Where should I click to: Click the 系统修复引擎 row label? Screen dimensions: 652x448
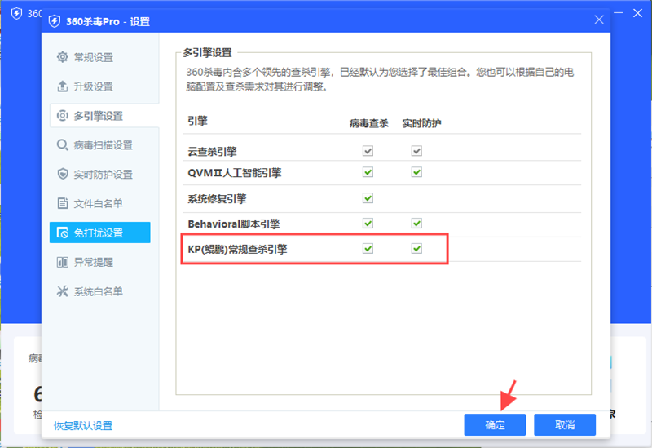(217, 198)
